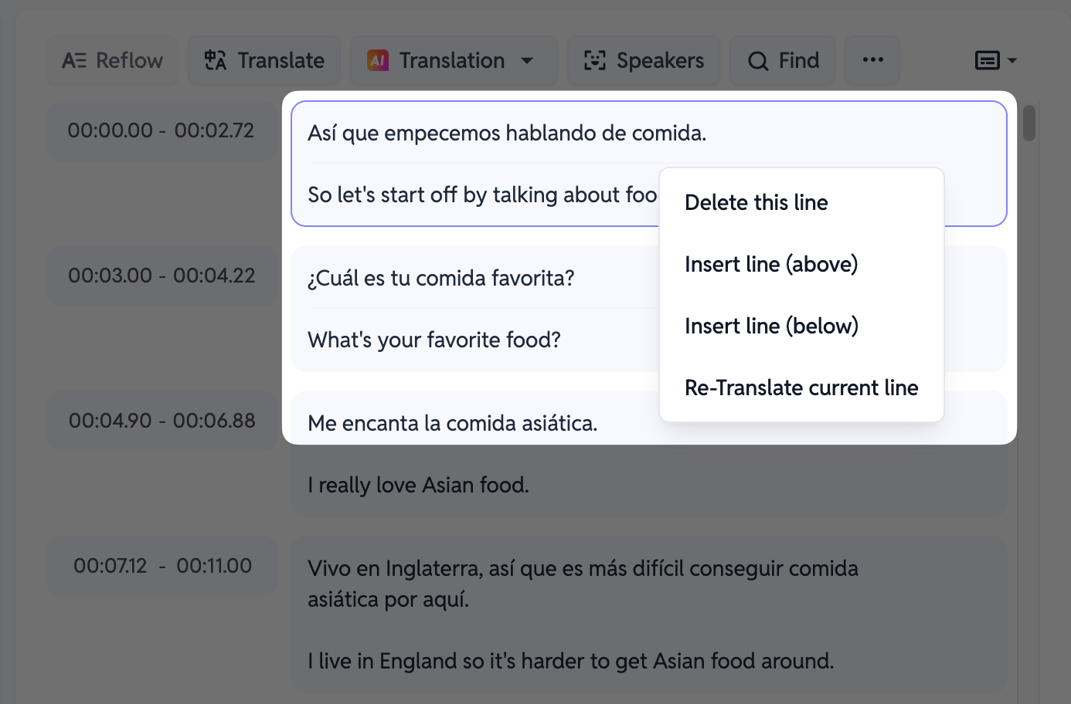Click the Find magnifier icon

(758, 61)
